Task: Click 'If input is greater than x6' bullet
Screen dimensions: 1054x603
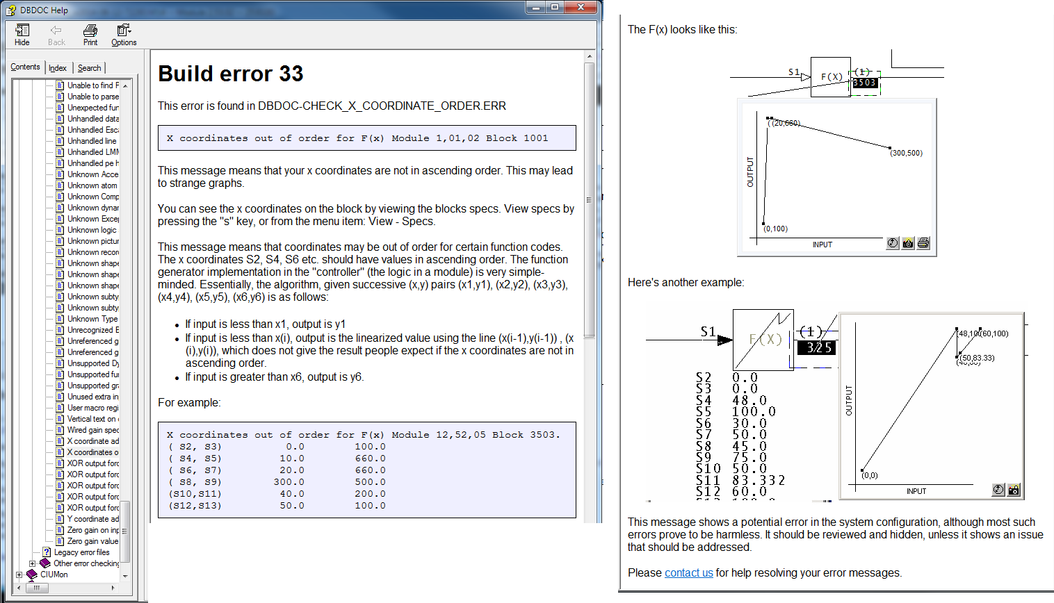Action: pos(275,377)
